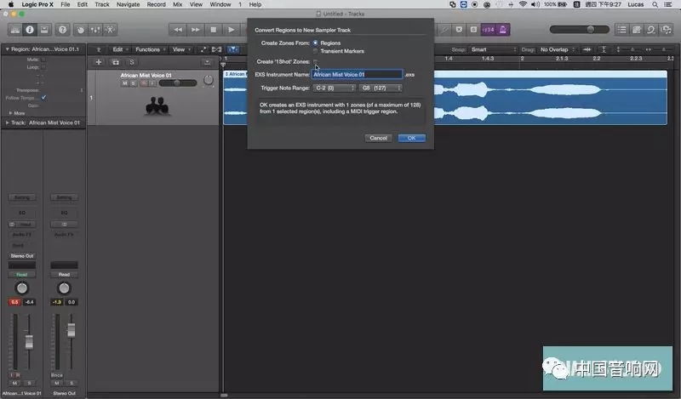The image size is (681, 399).
Task: Click track header options dropdown arrow
Action: tap(208, 62)
